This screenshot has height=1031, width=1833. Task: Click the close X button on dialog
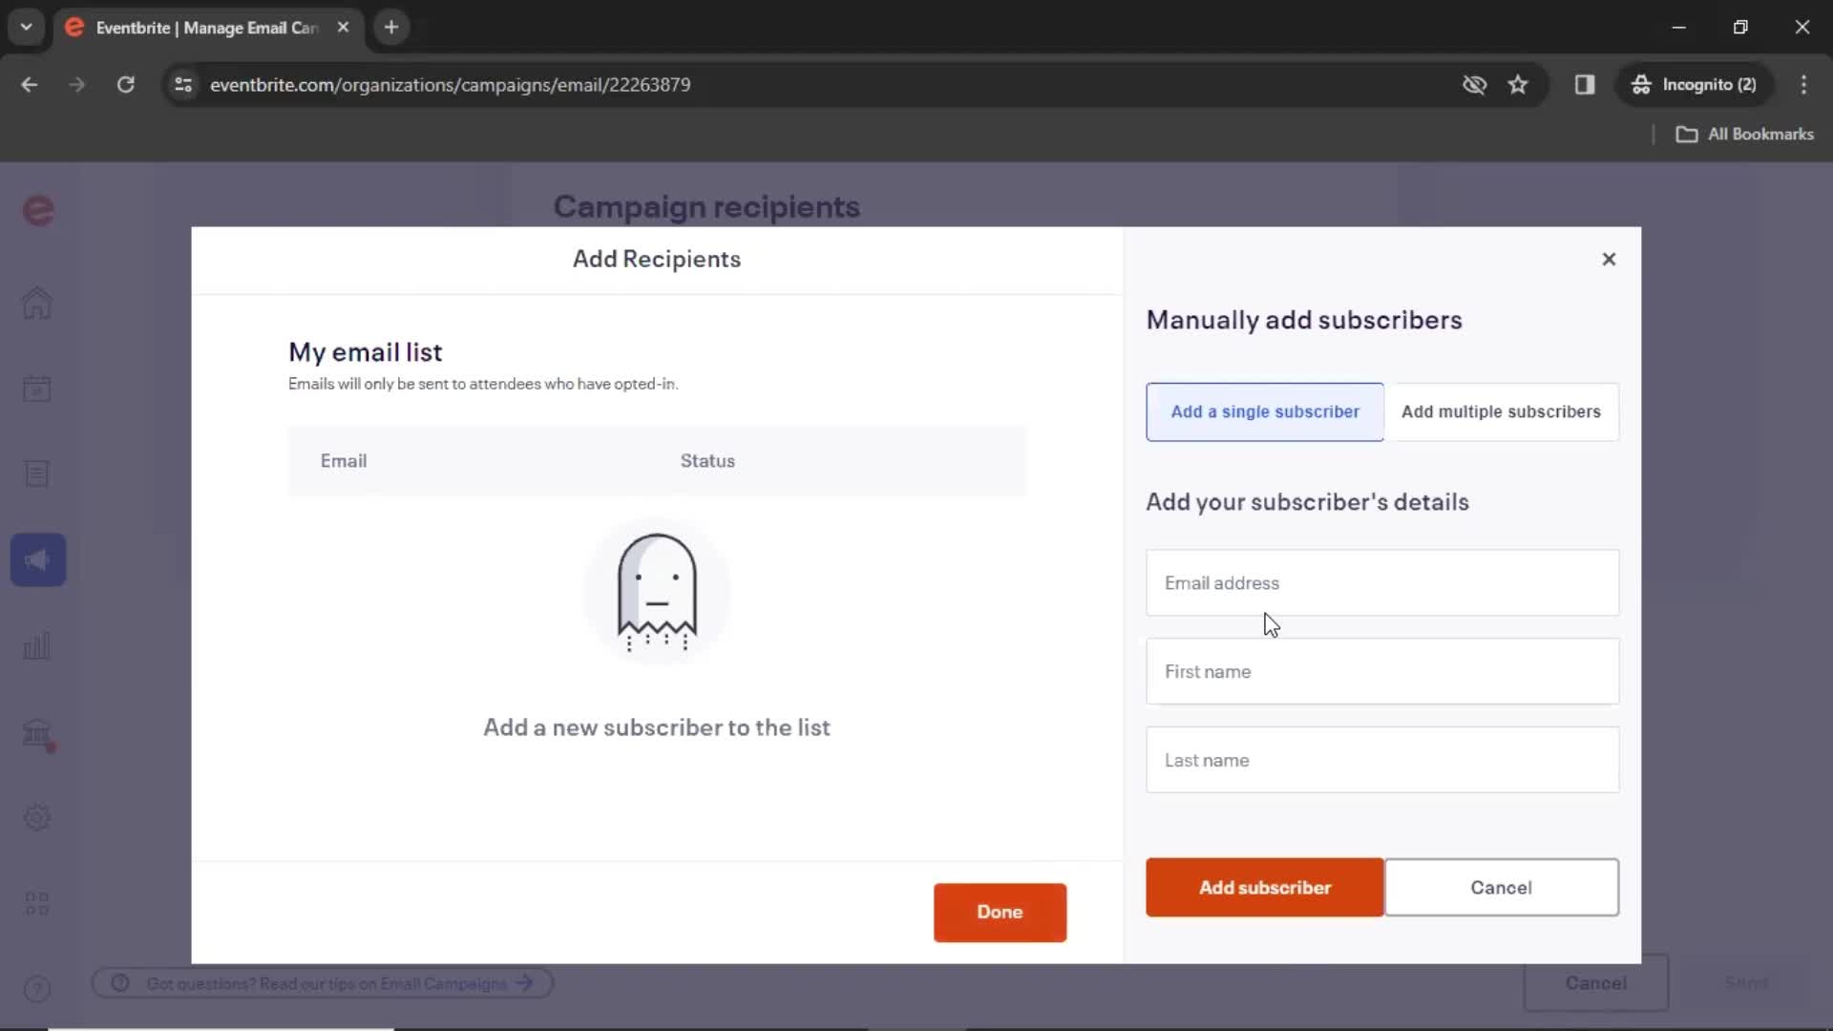pos(1608,258)
